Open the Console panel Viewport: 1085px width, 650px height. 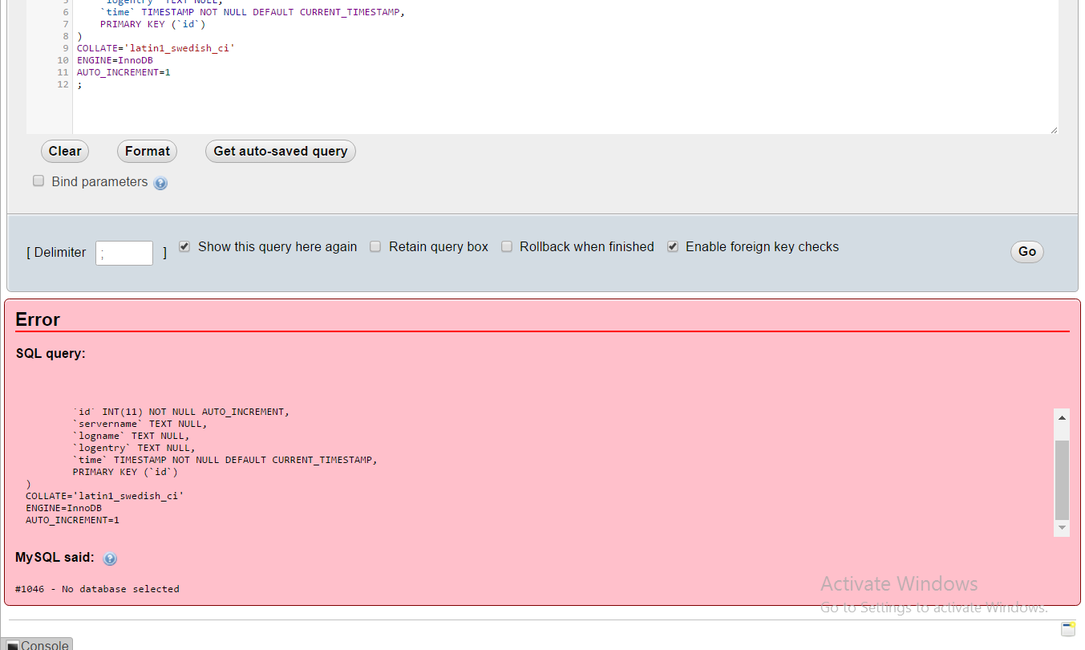click(x=38, y=644)
